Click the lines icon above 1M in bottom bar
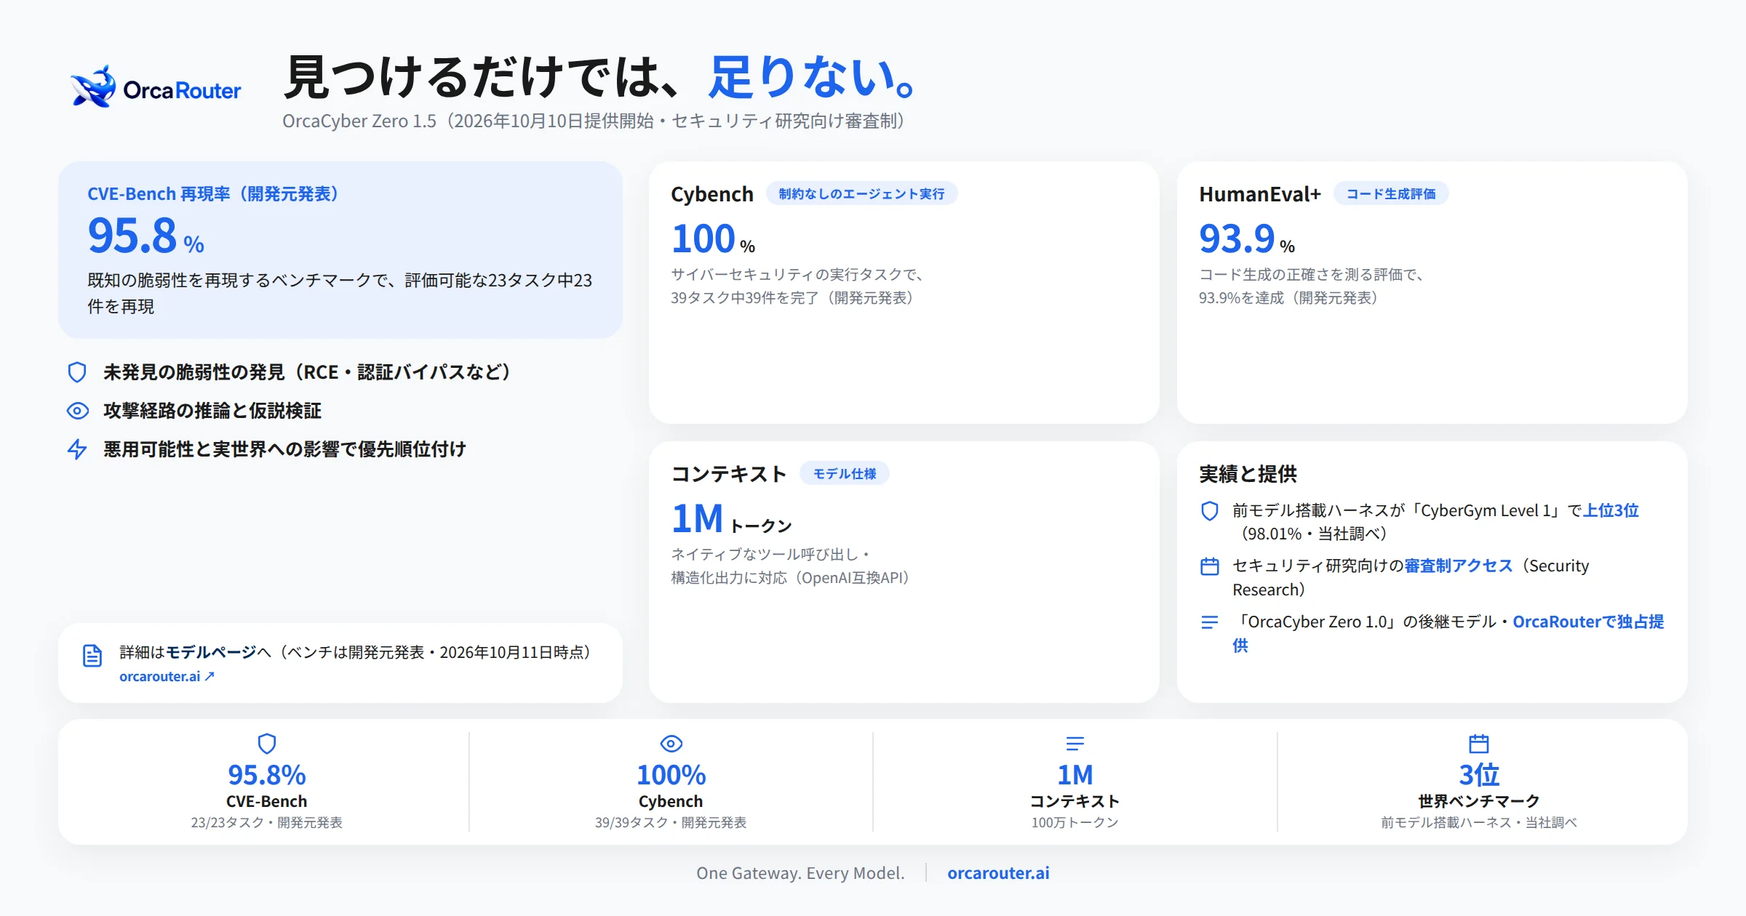 point(1075,744)
